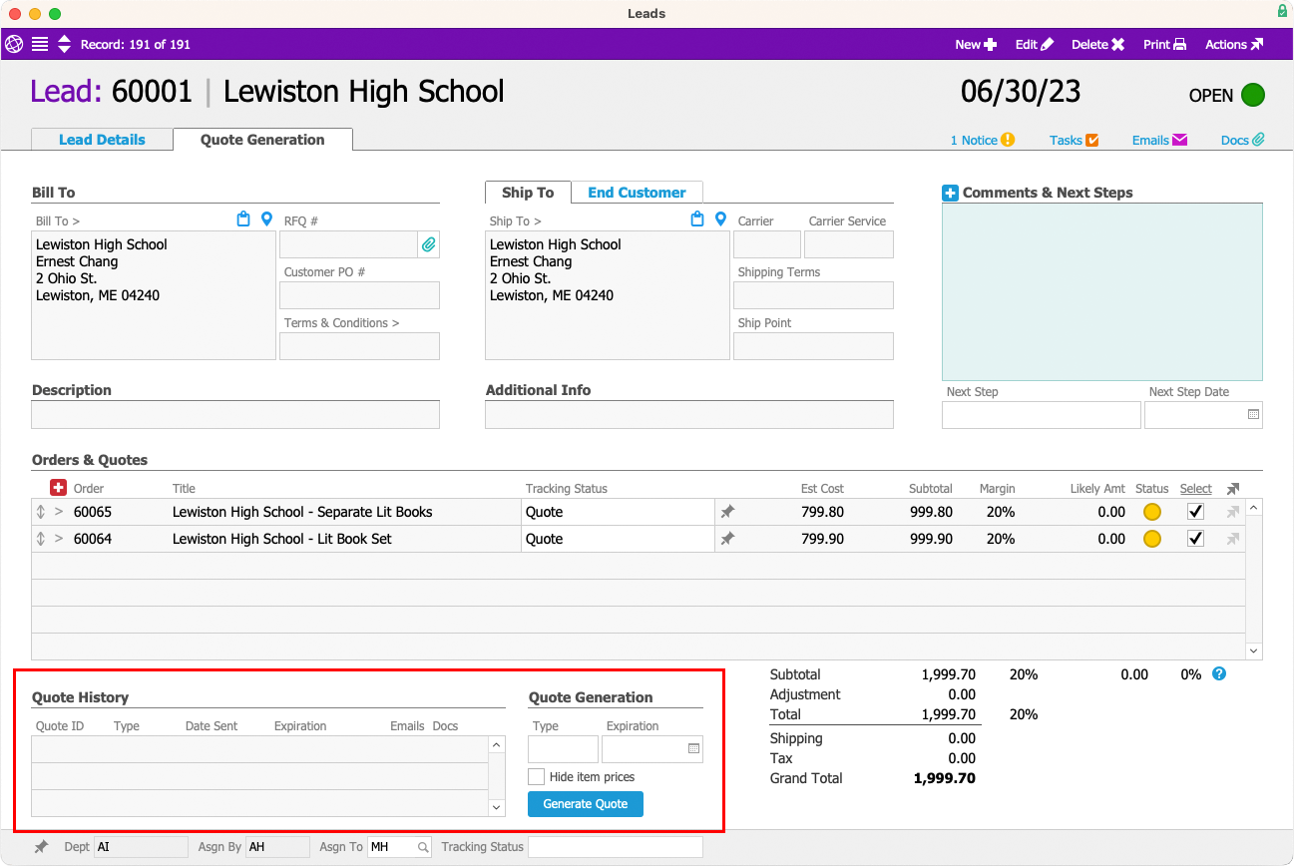
Task: Switch to the End Customer tab
Action: coord(637,193)
